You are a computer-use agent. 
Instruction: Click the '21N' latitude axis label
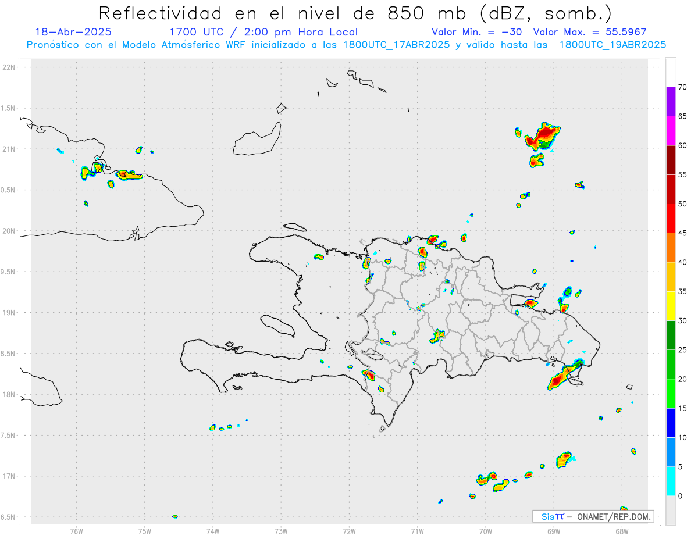(x=9, y=149)
